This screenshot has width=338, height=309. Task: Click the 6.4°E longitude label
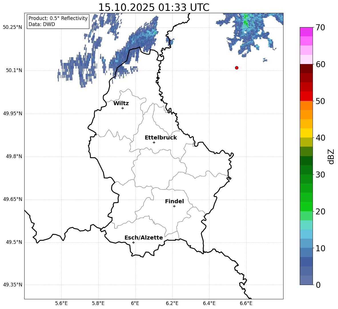click(x=209, y=303)
